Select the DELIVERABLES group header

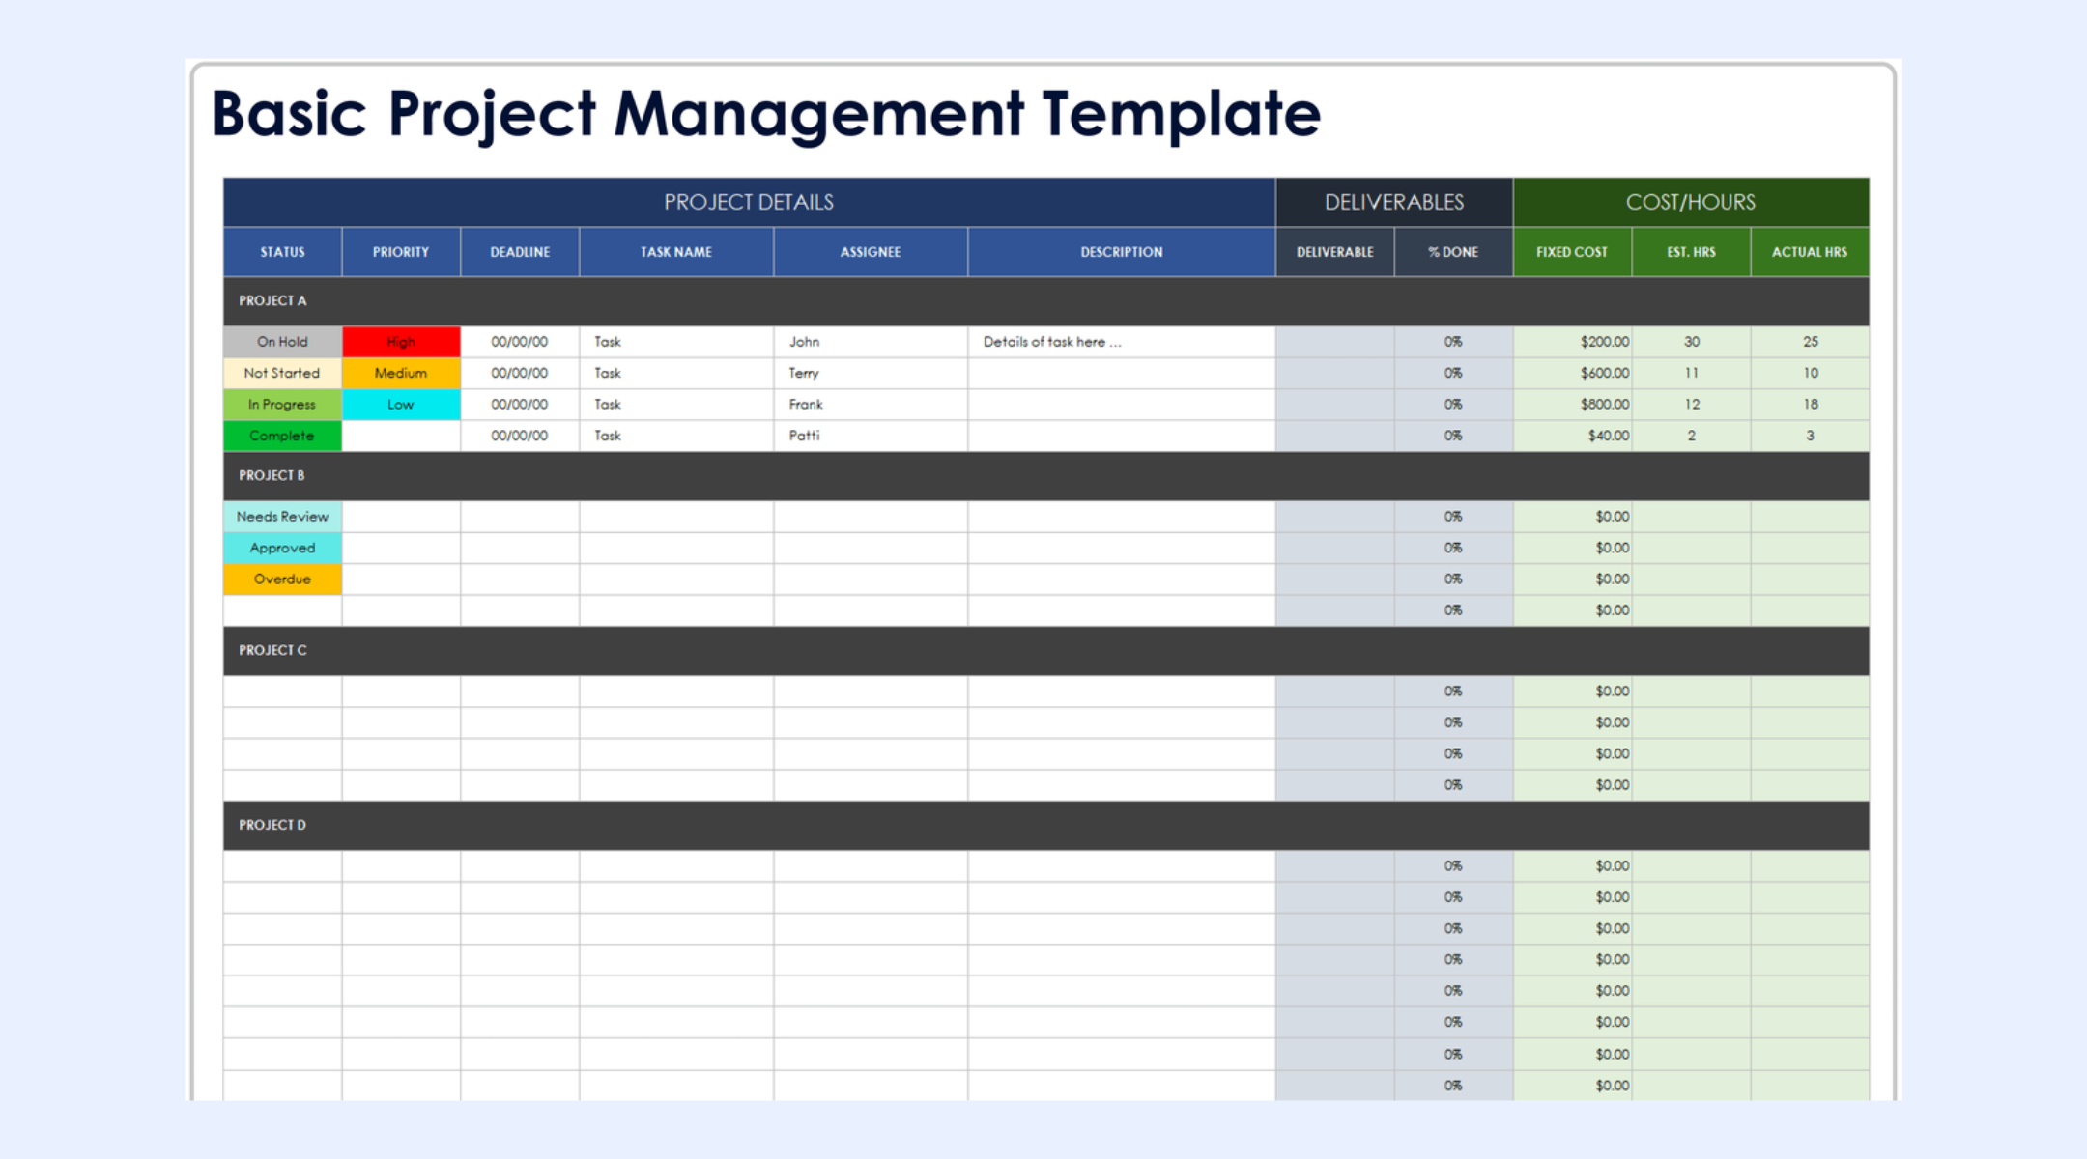pos(1393,202)
